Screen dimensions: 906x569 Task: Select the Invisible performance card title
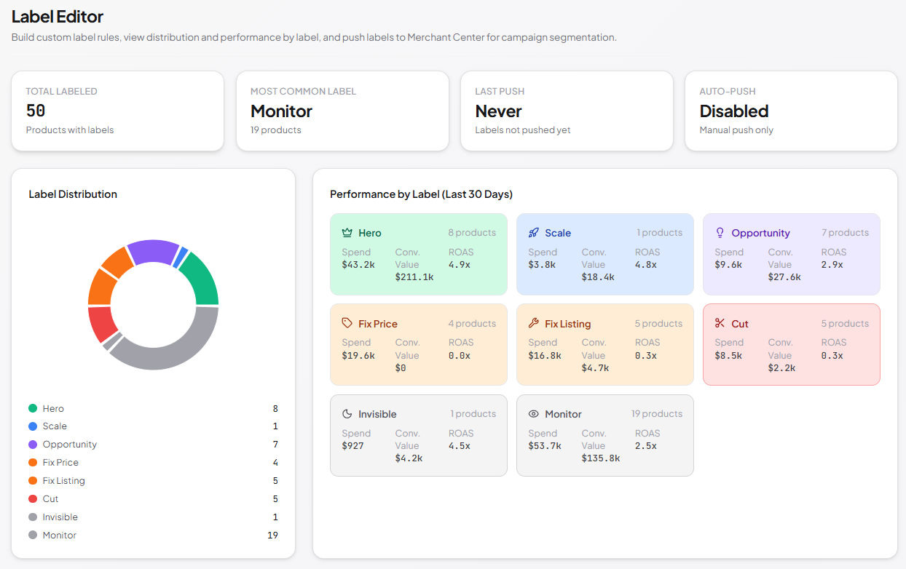pyautogui.click(x=377, y=414)
